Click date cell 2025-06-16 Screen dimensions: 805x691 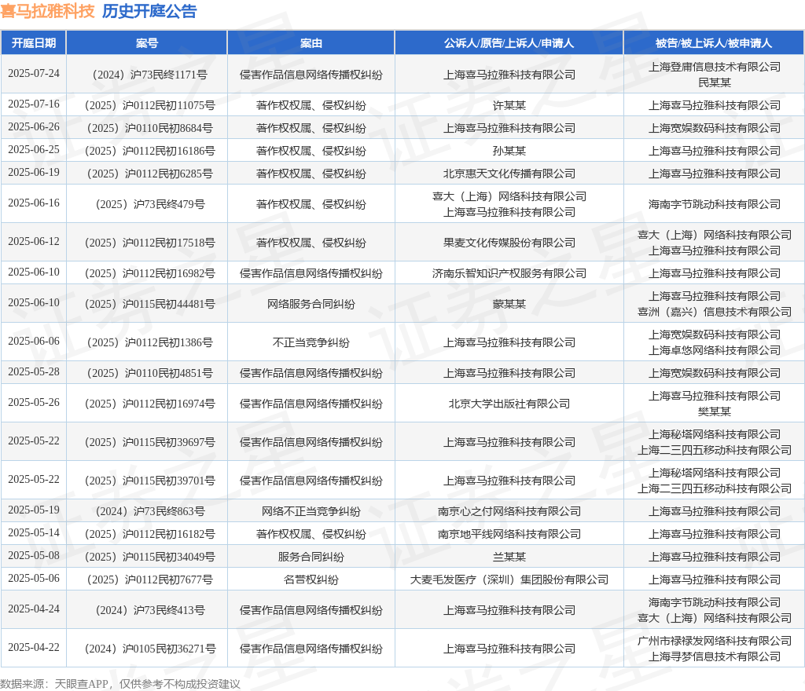34,203
